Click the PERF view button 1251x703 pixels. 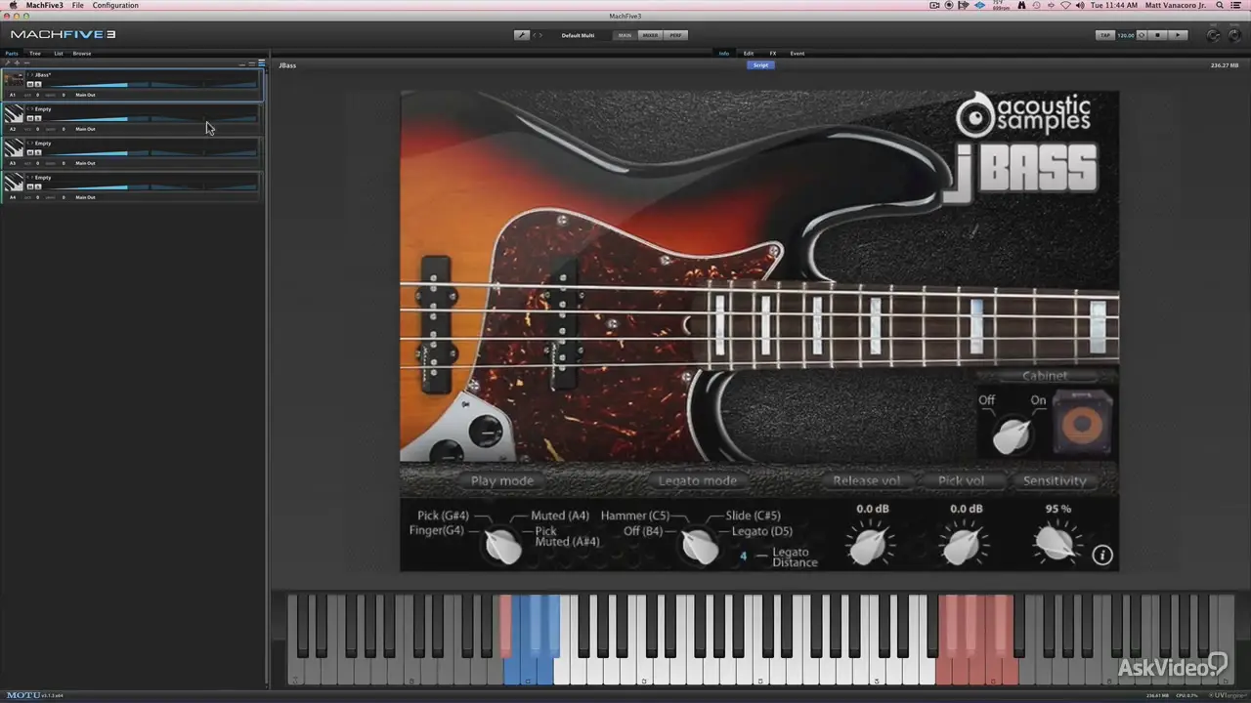point(675,35)
